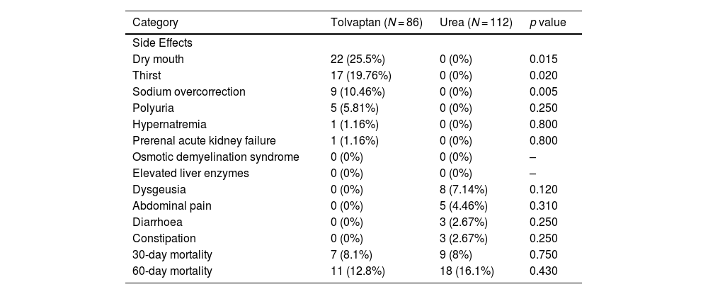708x294 pixels.
Task: Click the Tolvaptan (N = 86) column header
Action: [376, 23]
